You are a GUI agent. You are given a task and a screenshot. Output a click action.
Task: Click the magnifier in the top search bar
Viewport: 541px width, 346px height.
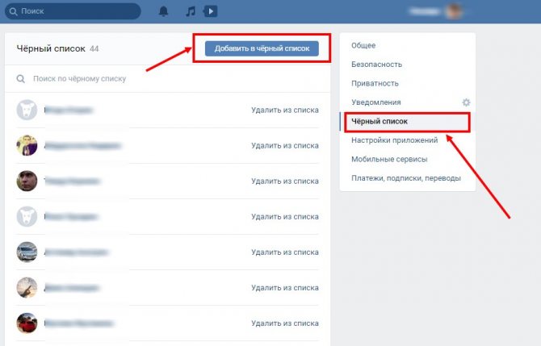13,11
